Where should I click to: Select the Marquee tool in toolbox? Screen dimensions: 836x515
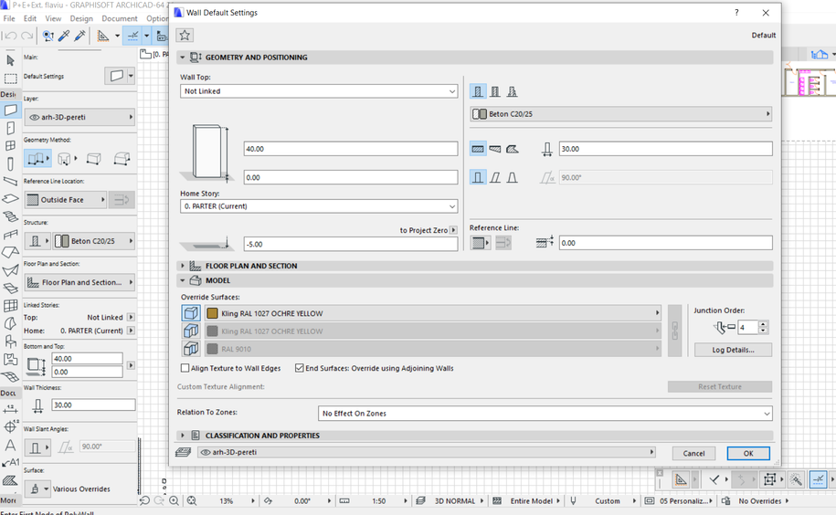point(10,79)
